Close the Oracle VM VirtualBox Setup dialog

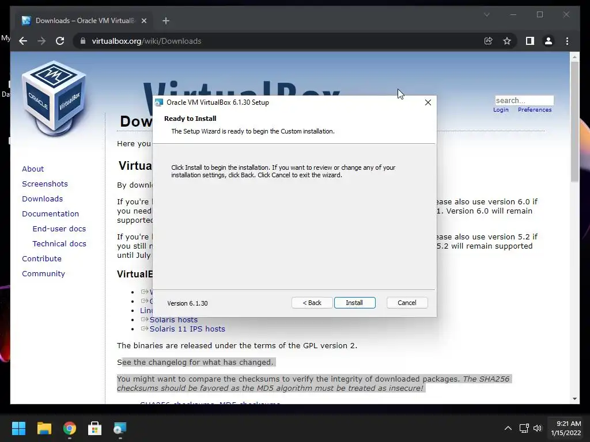[428, 102]
